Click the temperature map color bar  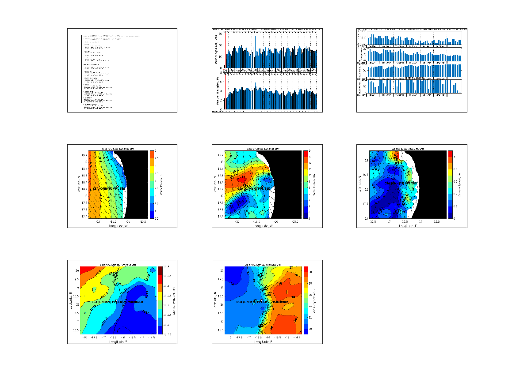tap(306, 300)
